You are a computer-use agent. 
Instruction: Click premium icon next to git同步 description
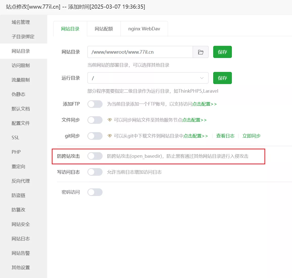[x=110, y=136]
